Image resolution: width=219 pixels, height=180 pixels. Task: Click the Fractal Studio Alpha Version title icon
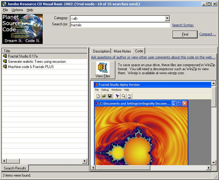[96, 85]
